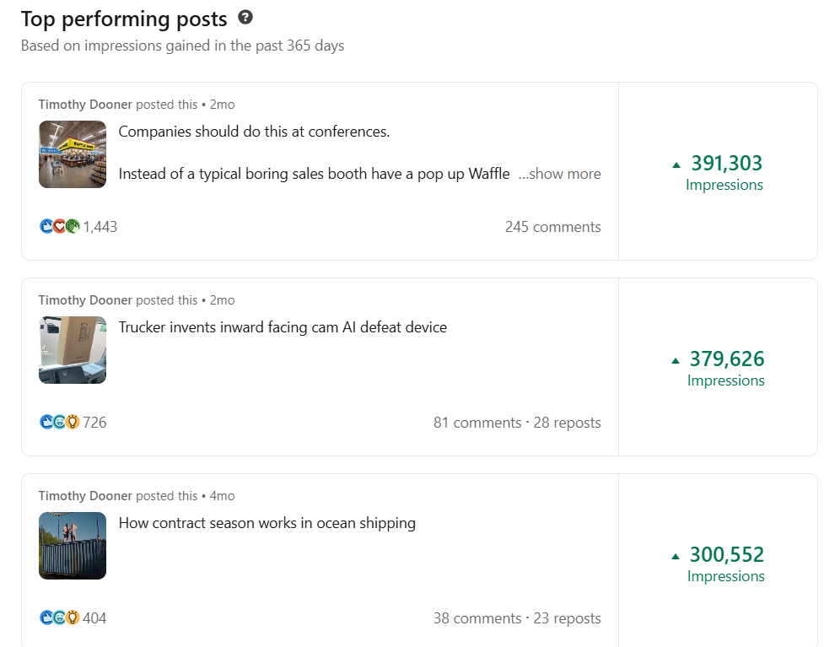The image size is (824, 647).
Task: Click the help question mark icon
Action: [x=245, y=18]
